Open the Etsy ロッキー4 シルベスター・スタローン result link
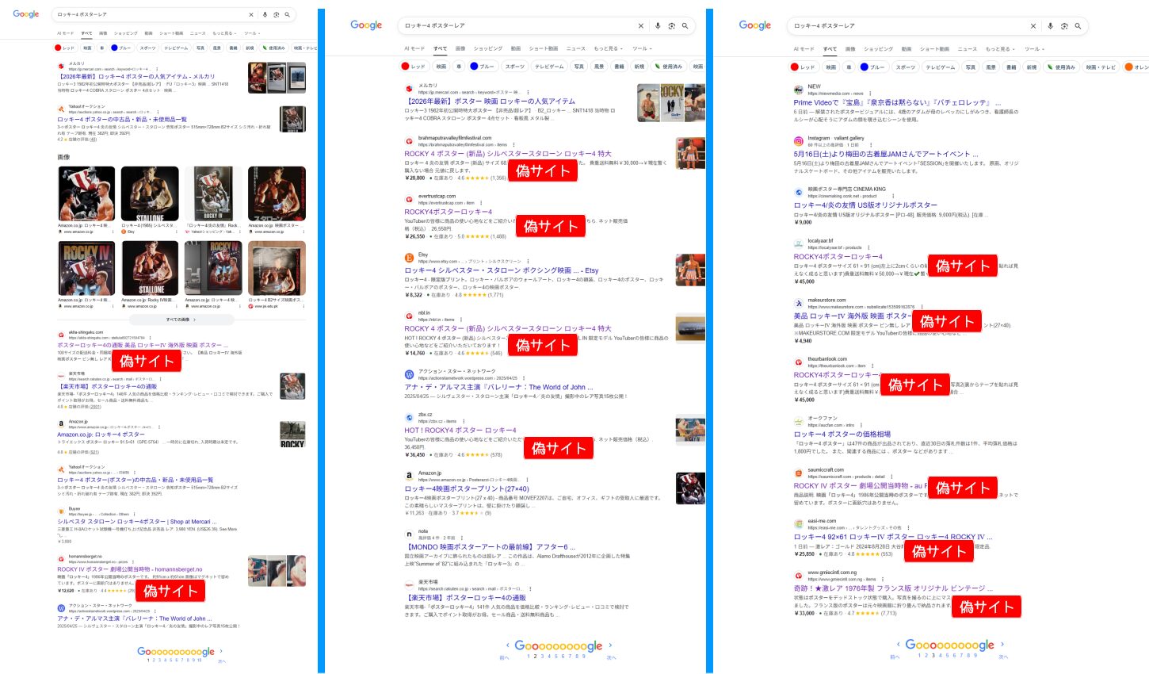Viewport: 1149px width, 674px height. coord(502,270)
